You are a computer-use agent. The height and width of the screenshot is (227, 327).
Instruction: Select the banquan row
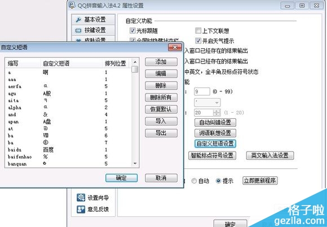[68, 164]
